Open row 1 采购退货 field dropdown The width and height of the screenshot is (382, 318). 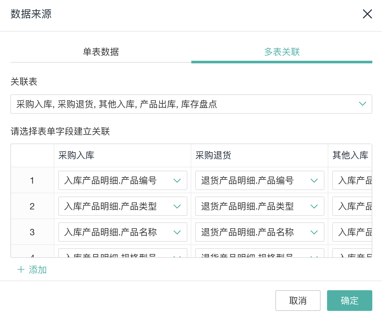pyautogui.click(x=260, y=180)
